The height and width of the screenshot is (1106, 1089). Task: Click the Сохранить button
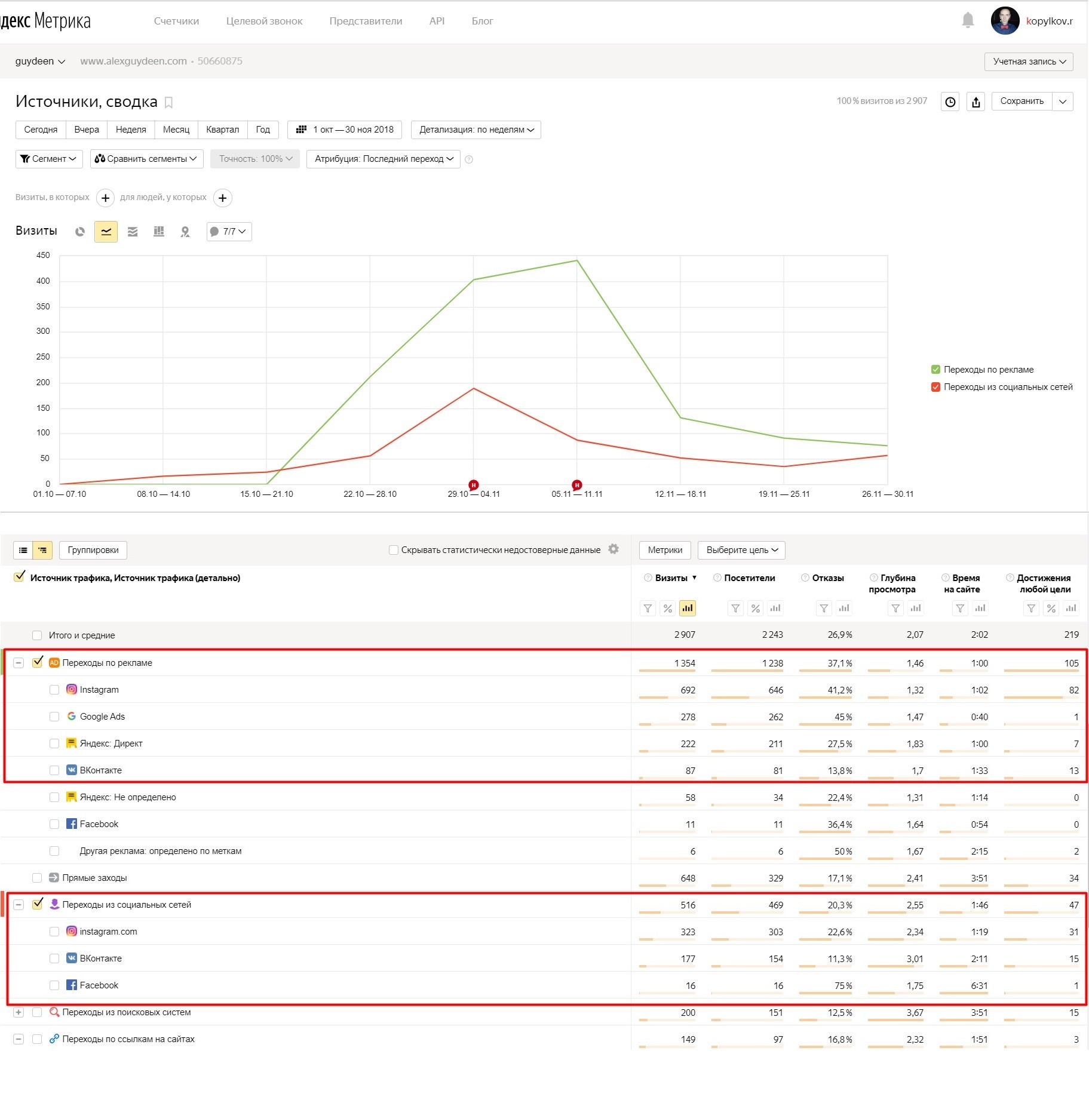pos(1022,102)
